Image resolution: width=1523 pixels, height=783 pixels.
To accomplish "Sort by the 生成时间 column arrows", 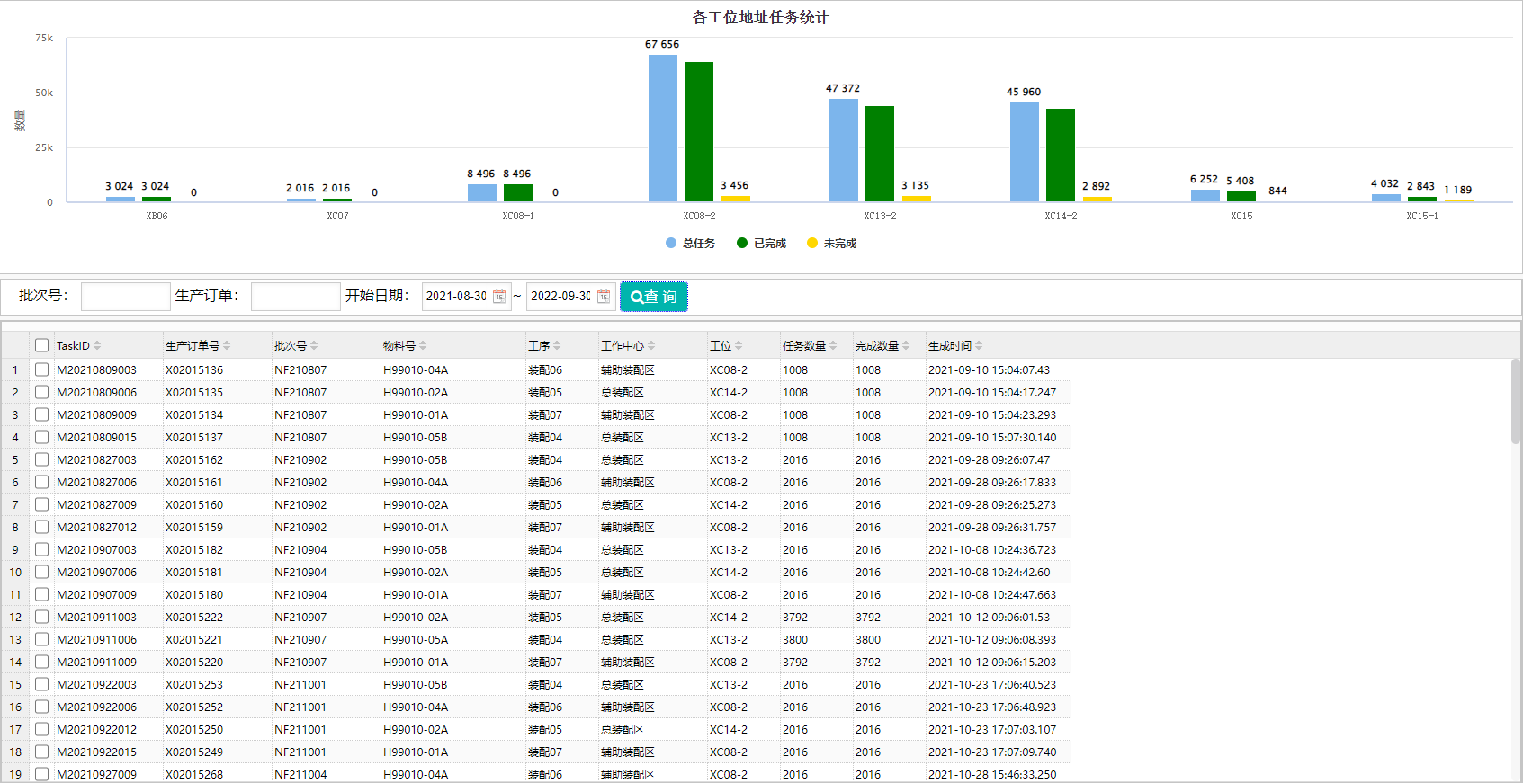I will pyautogui.click(x=979, y=345).
